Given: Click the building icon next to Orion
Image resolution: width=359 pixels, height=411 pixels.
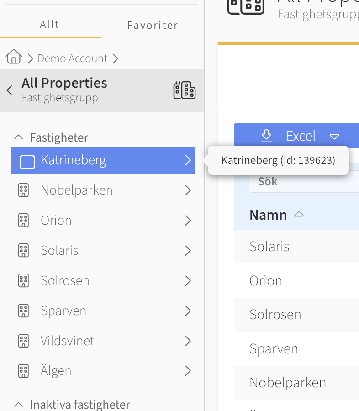Looking at the screenshot, I should point(24,221).
